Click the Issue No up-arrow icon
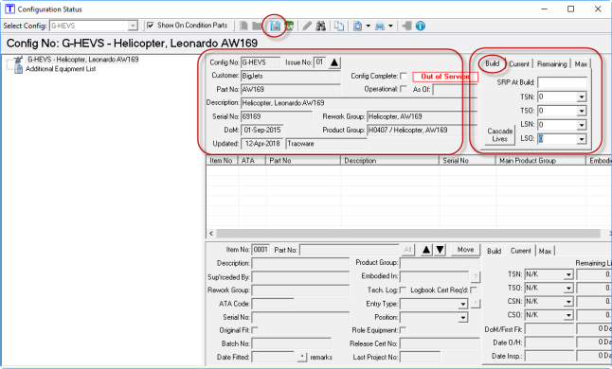Image resolution: width=612 pixels, height=369 pixels. [334, 62]
